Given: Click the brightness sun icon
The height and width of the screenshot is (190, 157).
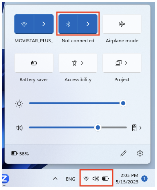Looking at the screenshot, I should click(x=19, y=104).
